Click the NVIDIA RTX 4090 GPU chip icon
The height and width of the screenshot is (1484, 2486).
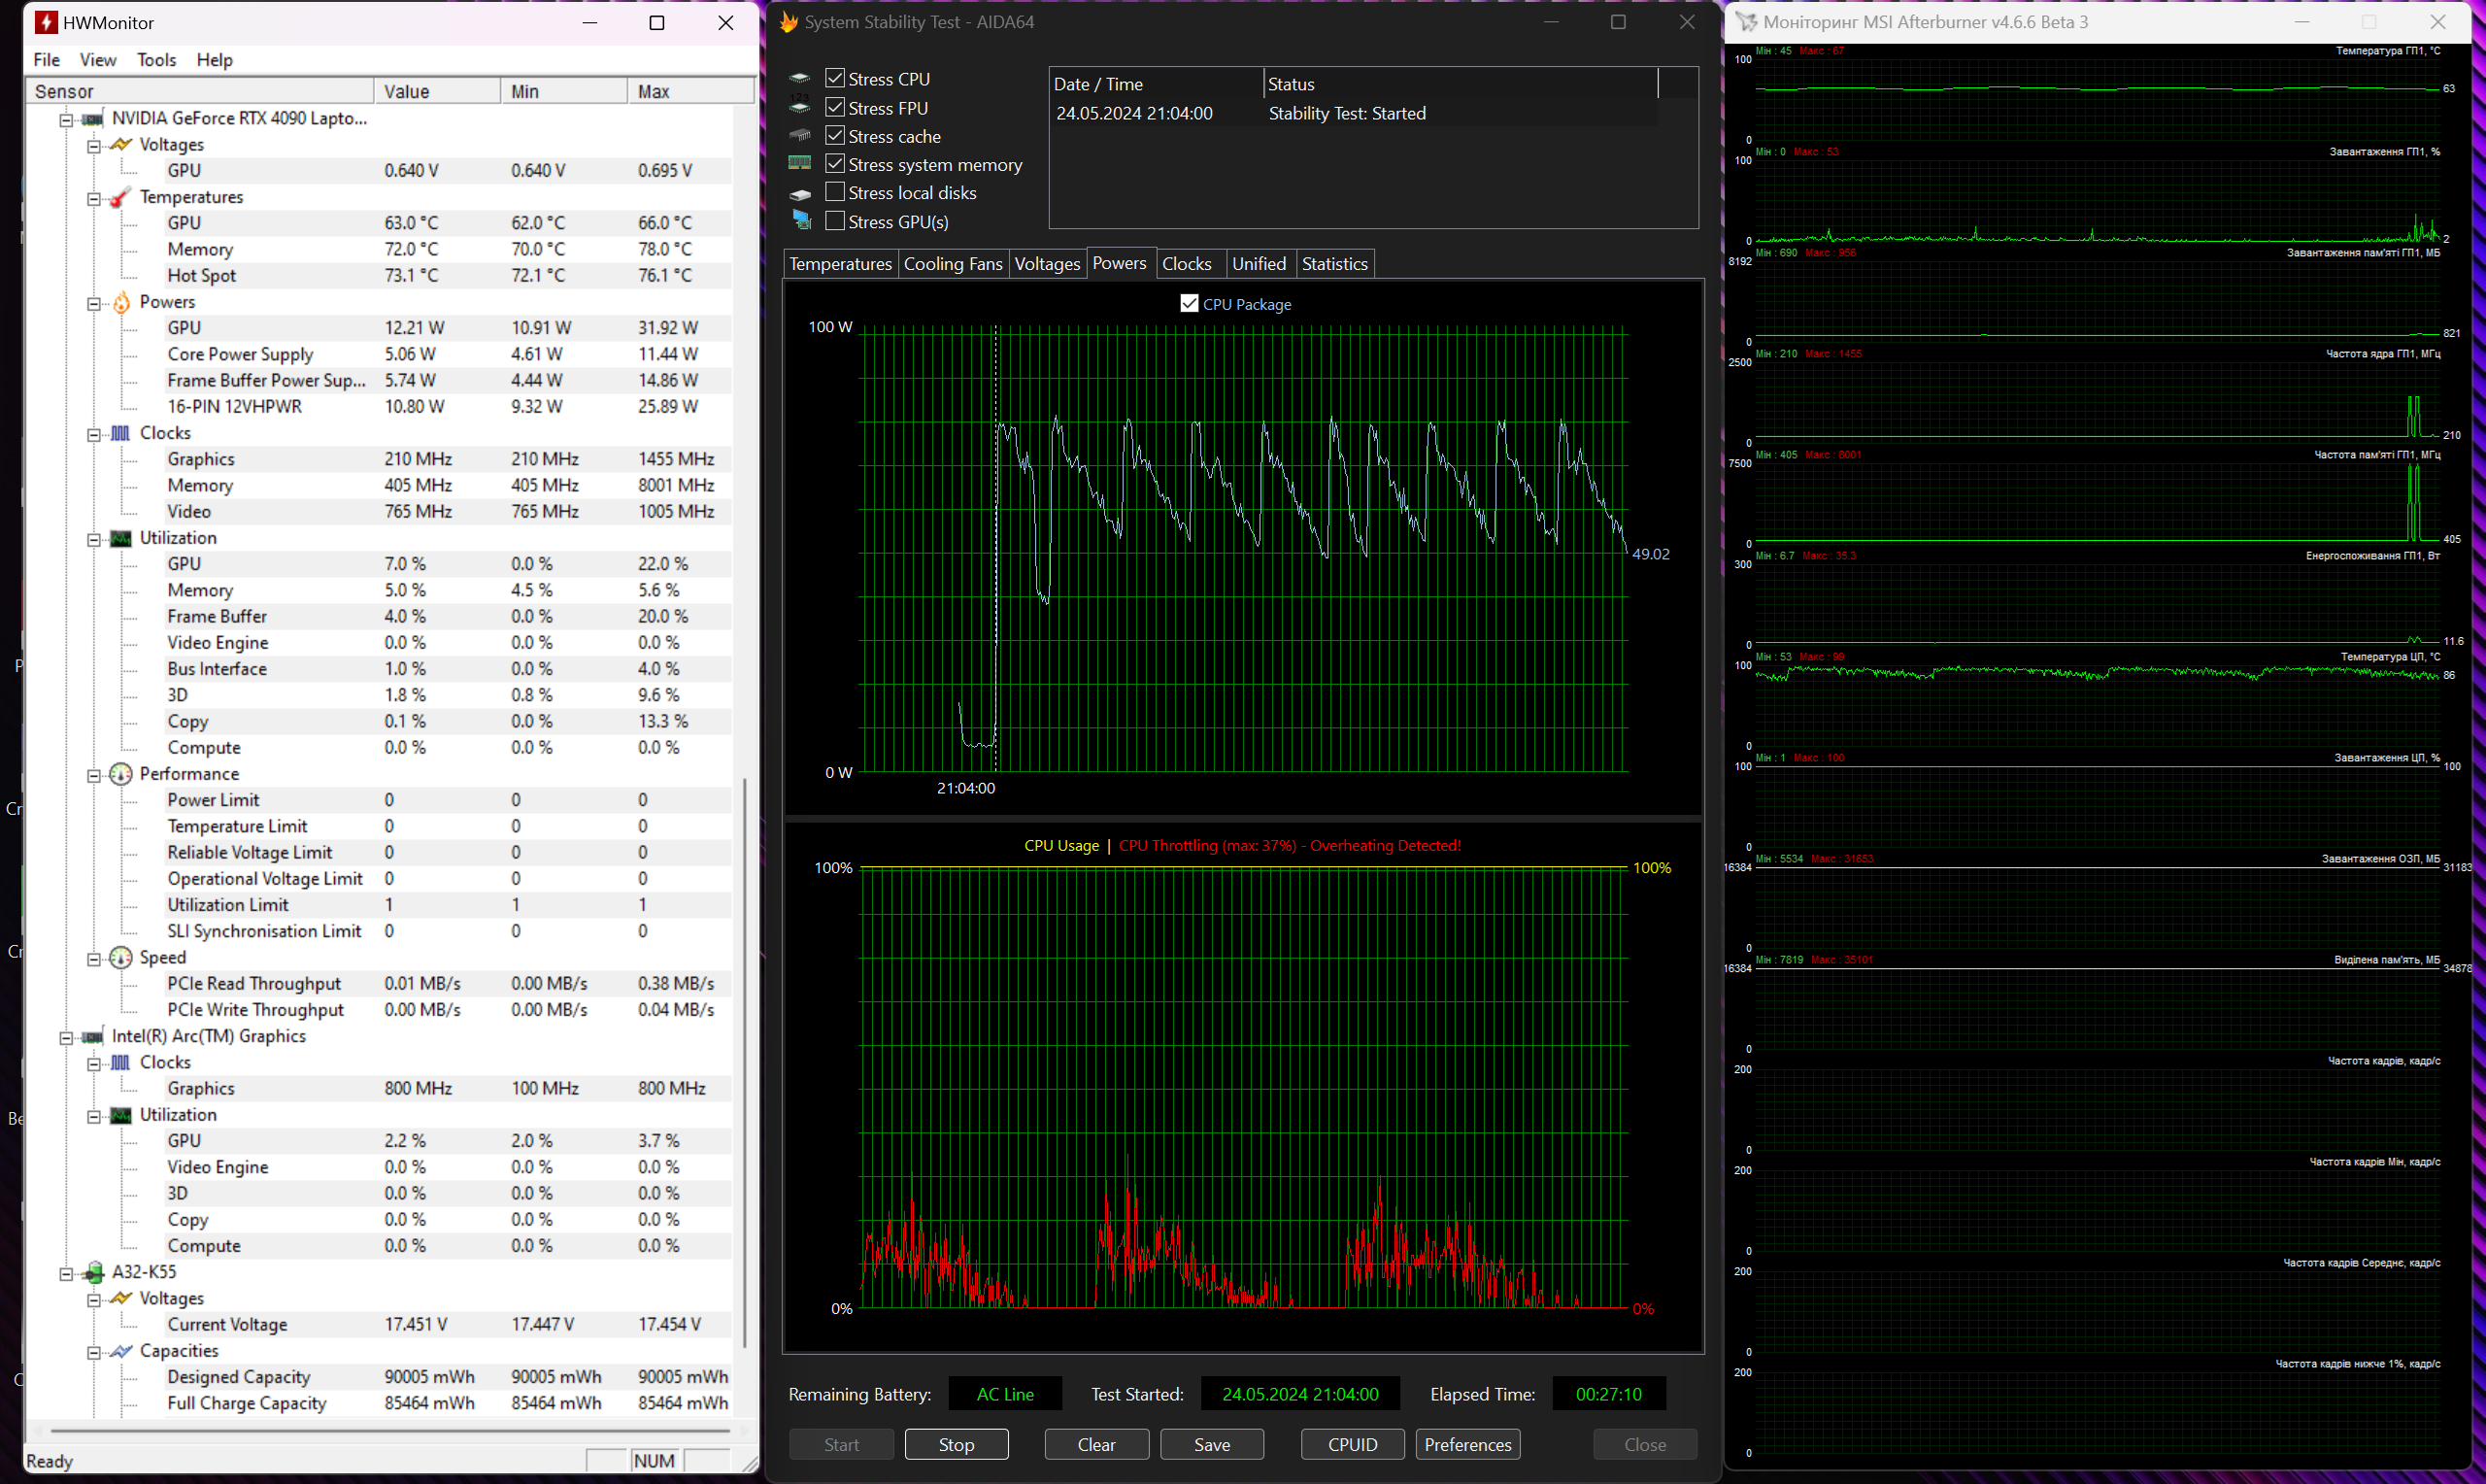coord(92,119)
